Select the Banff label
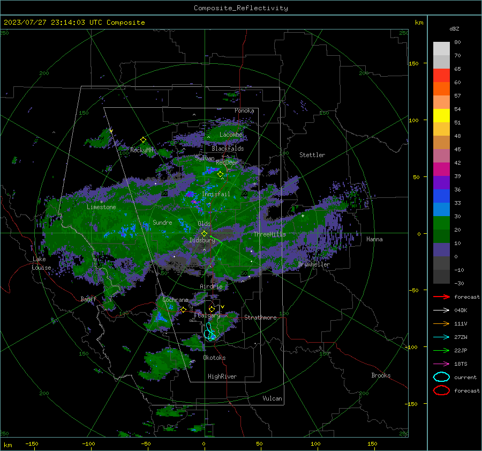 [88, 299]
